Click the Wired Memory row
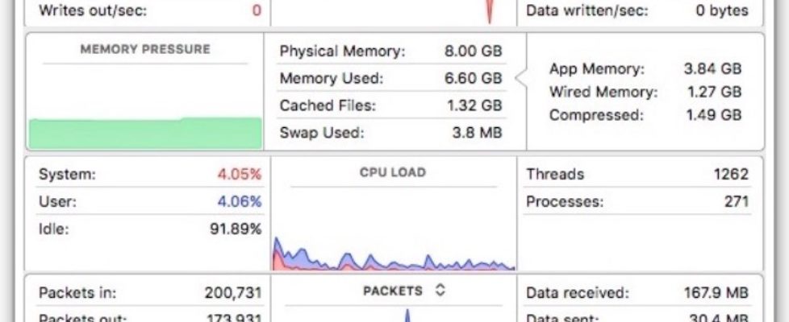 click(x=644, y=92)
